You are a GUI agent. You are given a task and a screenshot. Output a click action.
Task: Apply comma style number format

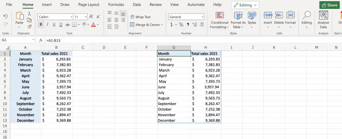(188, 25)
